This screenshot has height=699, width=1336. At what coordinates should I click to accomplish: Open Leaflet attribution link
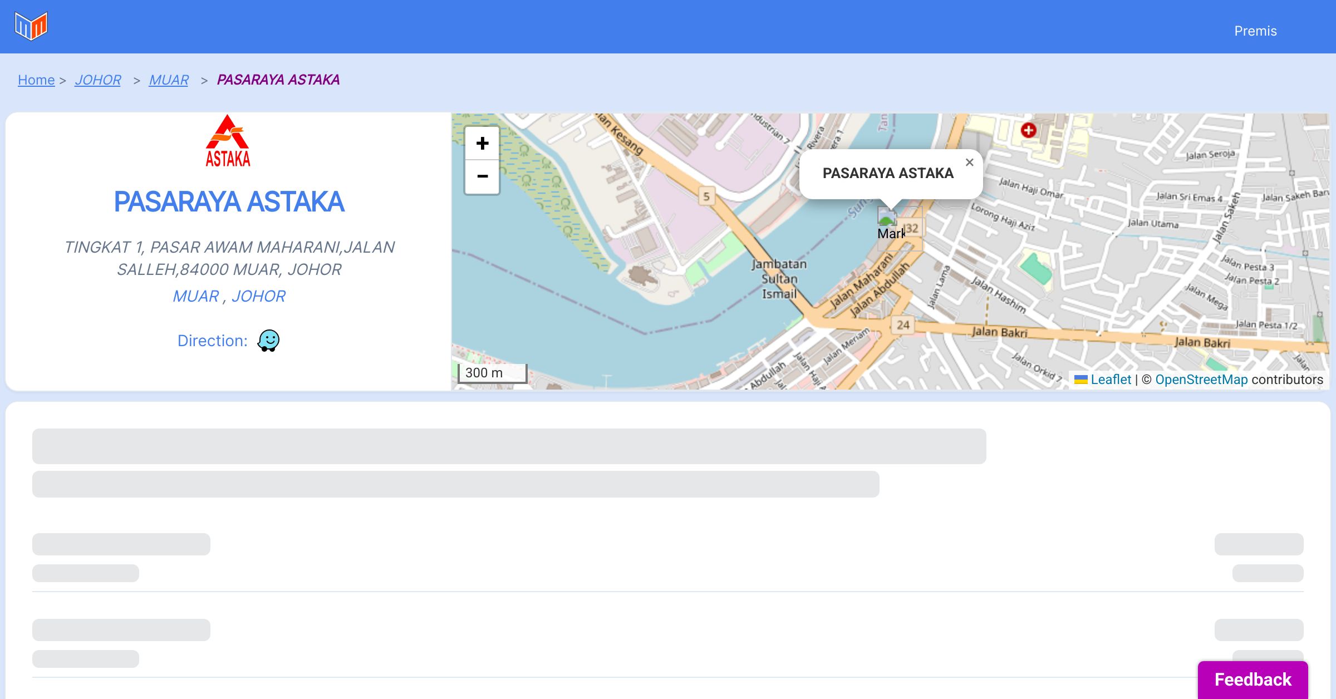point(1111,380)
